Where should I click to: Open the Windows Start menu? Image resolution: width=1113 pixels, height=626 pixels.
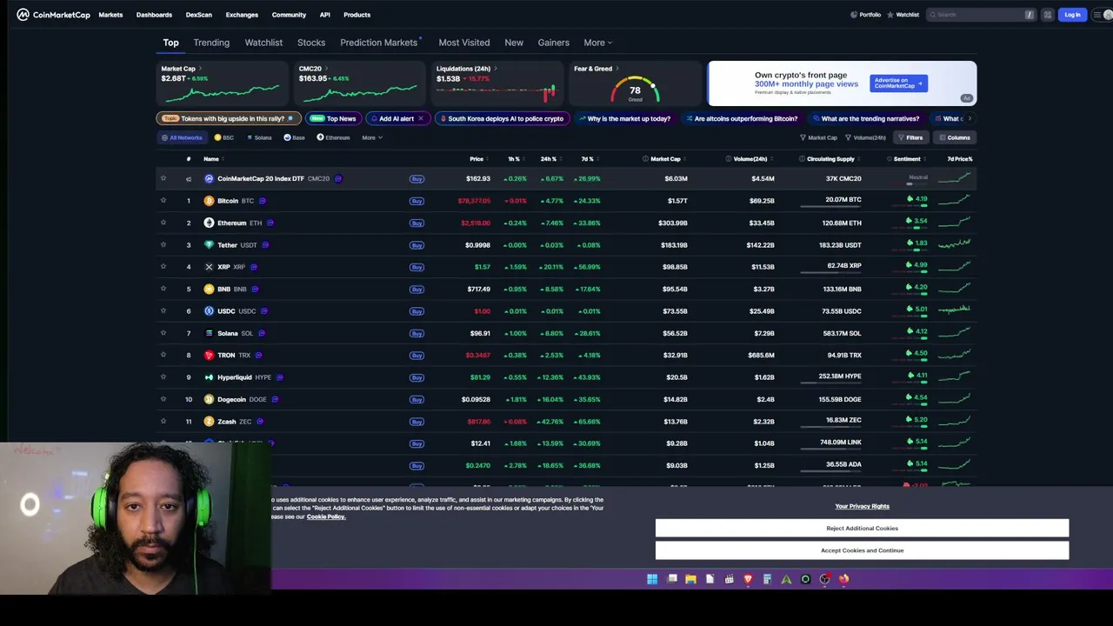pos(652,579)
